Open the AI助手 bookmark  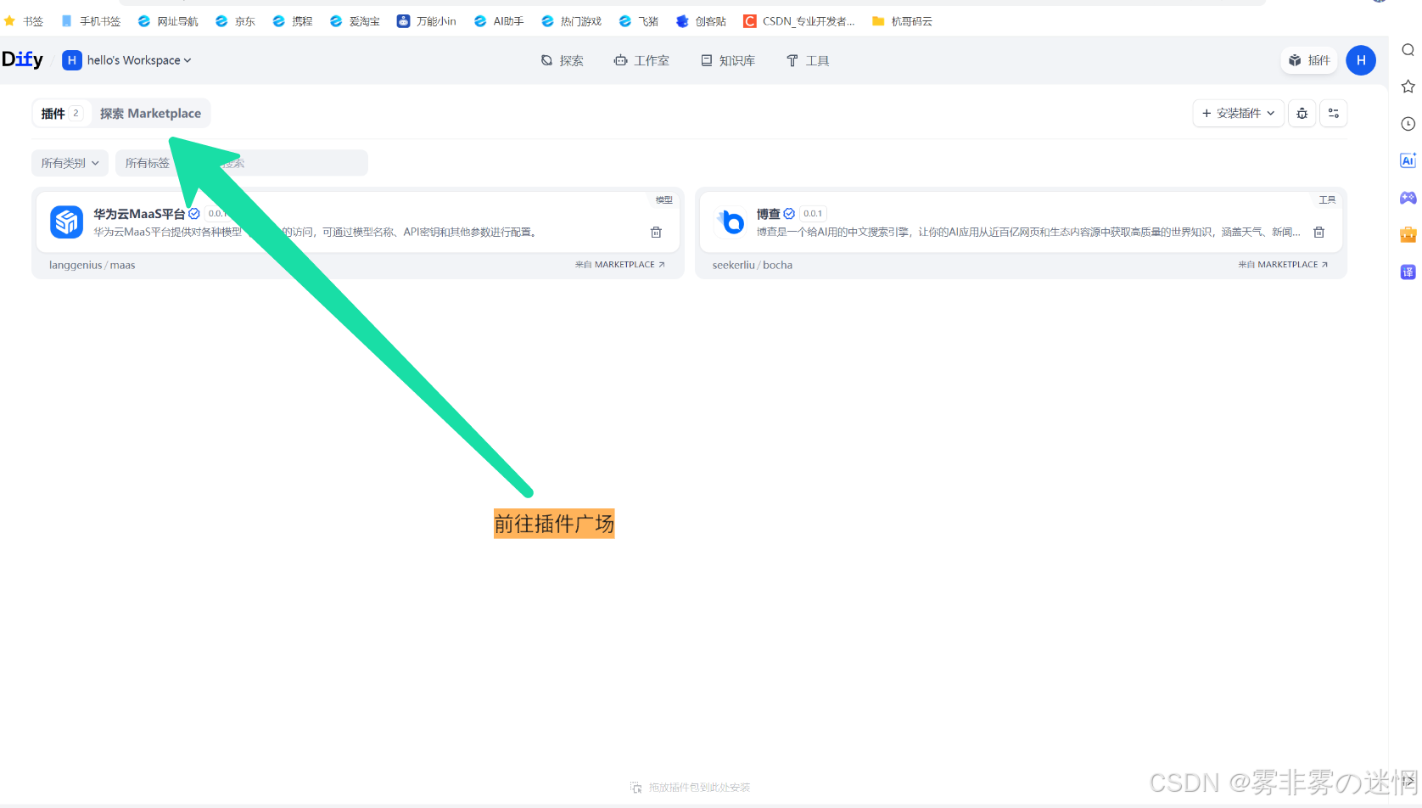pos(499,21)
